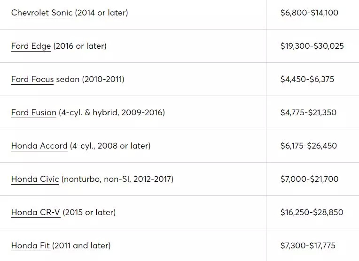Click the $7,300-$17,775 price text
Viewport: 359px width, 261px height.
tap(308, 246)
